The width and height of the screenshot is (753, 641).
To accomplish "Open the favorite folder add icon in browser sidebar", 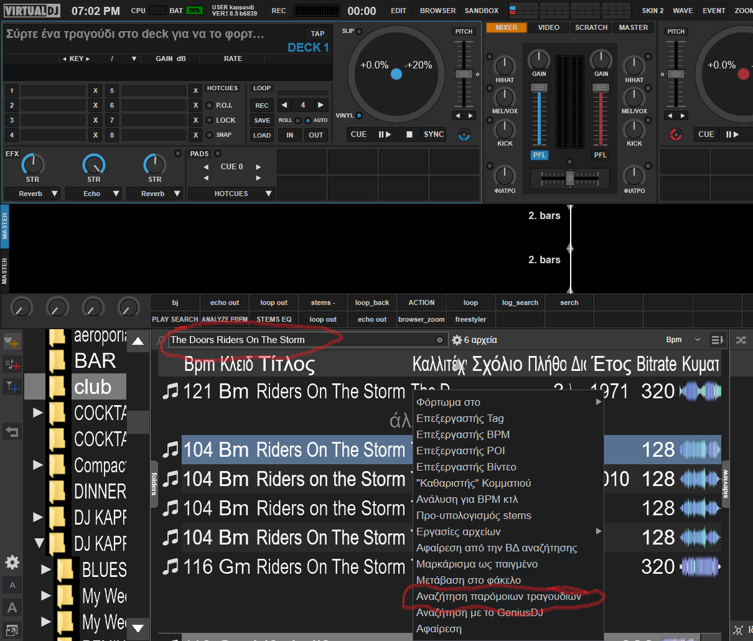I will 12,342.
